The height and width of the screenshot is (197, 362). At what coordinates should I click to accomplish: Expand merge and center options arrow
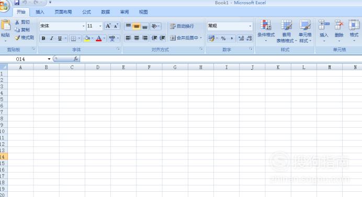201,38
